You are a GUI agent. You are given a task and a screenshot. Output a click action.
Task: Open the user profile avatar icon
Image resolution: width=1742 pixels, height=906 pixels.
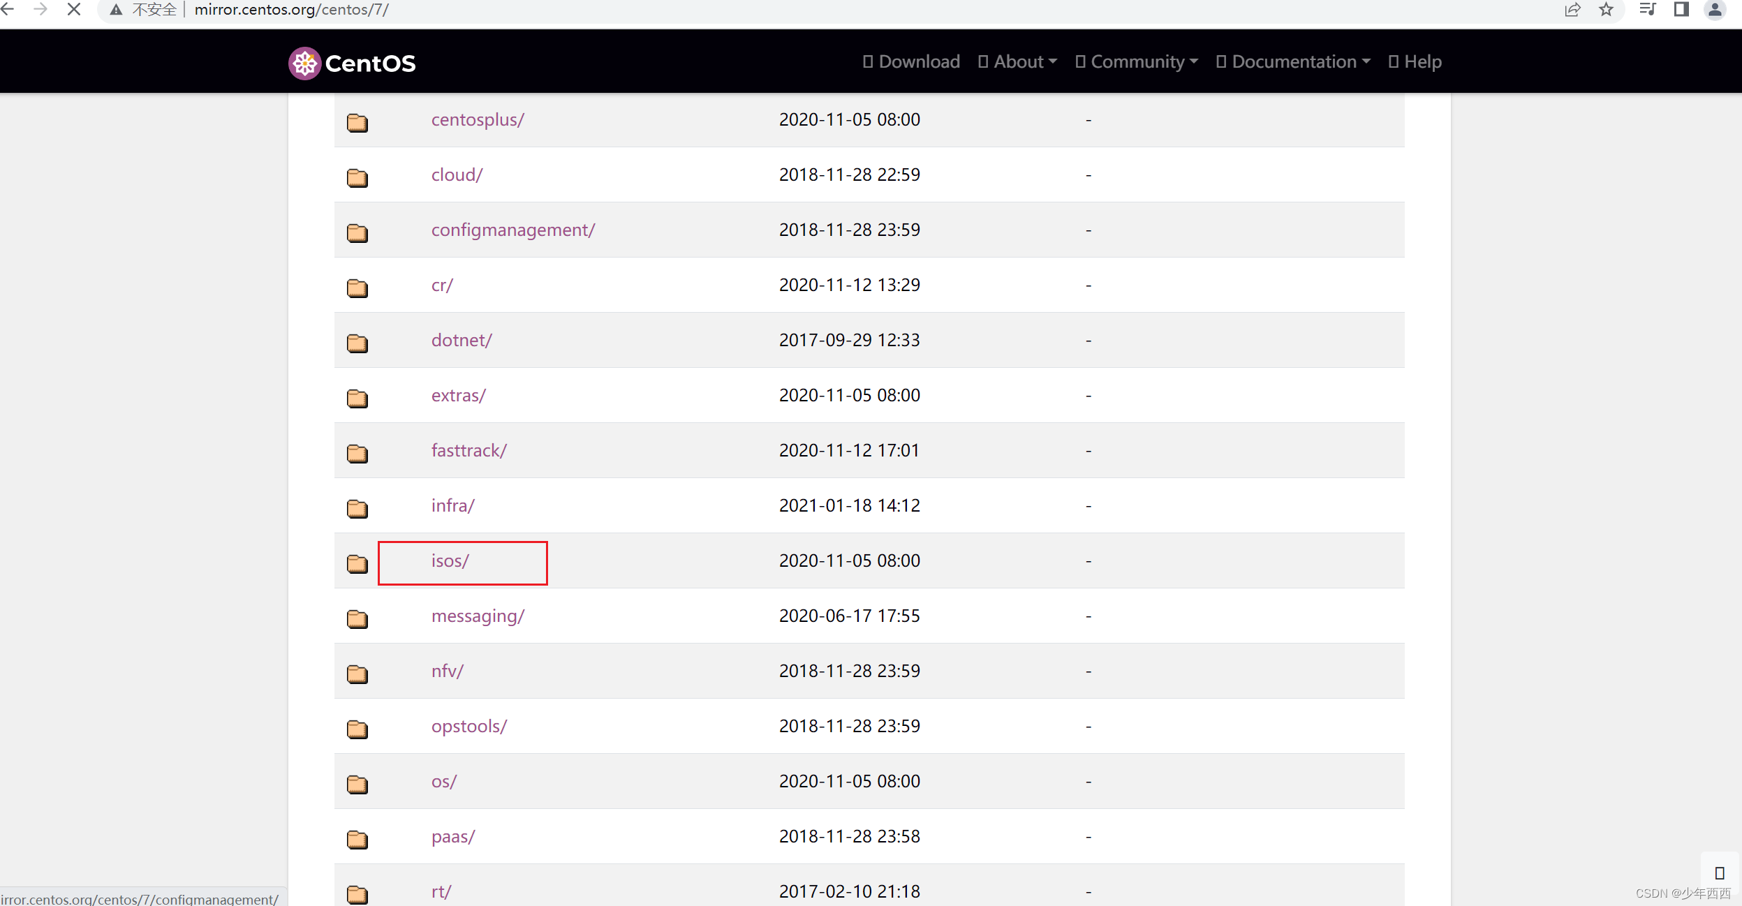[1715, 10]
